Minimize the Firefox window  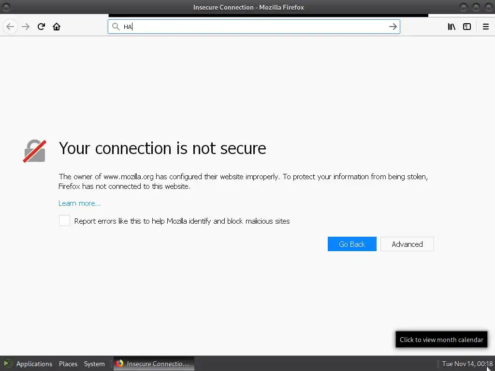[464, 7]
